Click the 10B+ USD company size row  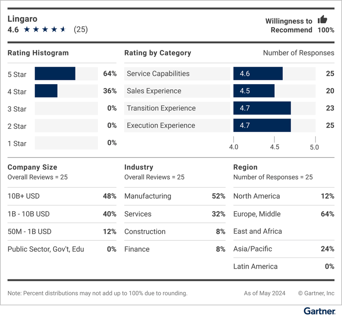62,196
